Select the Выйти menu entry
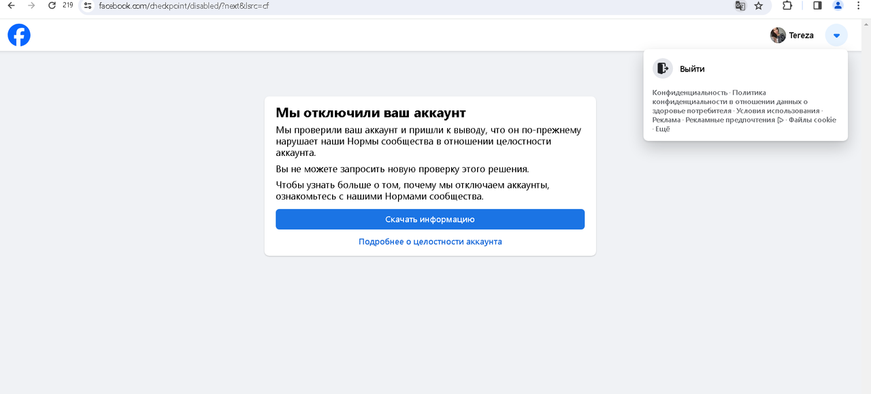 click(x=746, y=69)
